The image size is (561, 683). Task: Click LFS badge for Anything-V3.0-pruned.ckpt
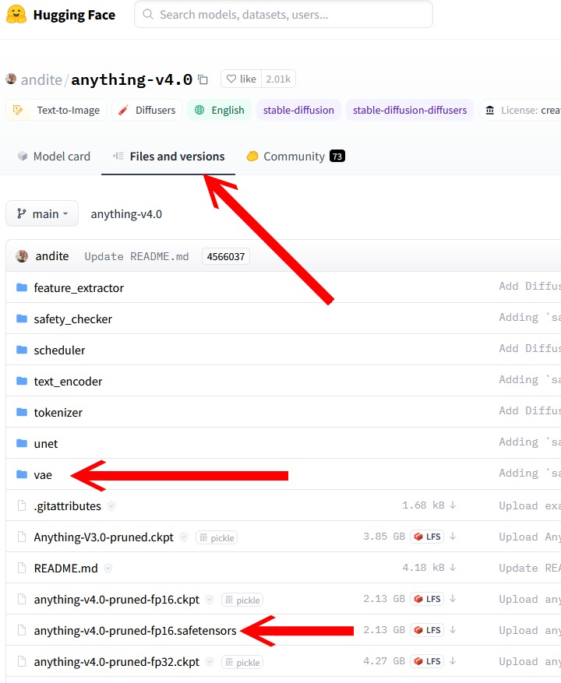pyautogui.click(x=427, y=537)
